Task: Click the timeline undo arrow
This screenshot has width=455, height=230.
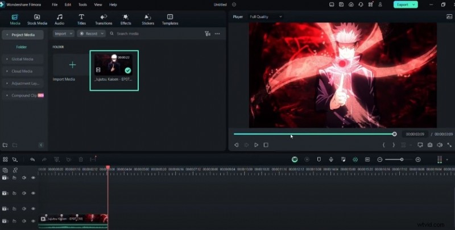Action: tap(32, 160)
